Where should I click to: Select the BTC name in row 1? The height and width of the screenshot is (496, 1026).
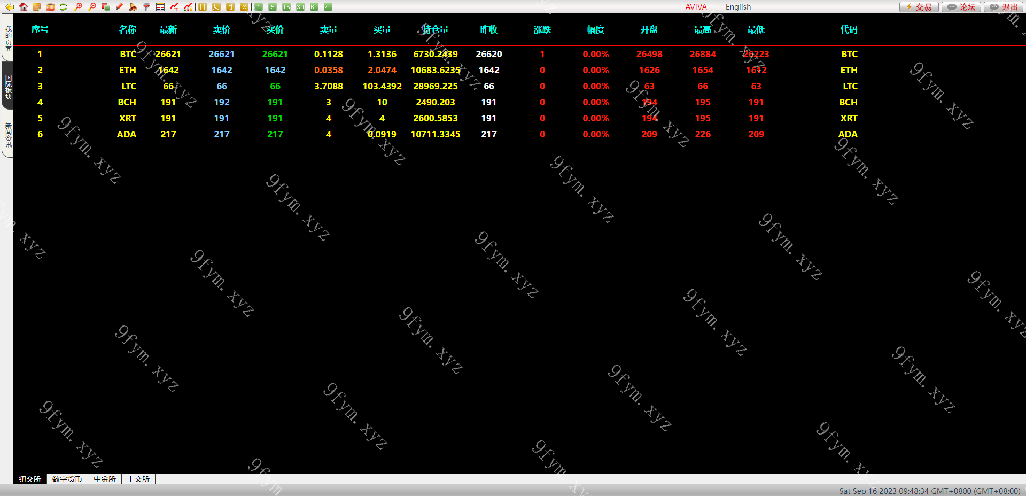coord(128,54)
